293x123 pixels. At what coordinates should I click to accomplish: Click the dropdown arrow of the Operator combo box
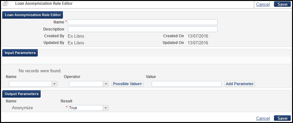pyautogui.click(x=106, y=84)
